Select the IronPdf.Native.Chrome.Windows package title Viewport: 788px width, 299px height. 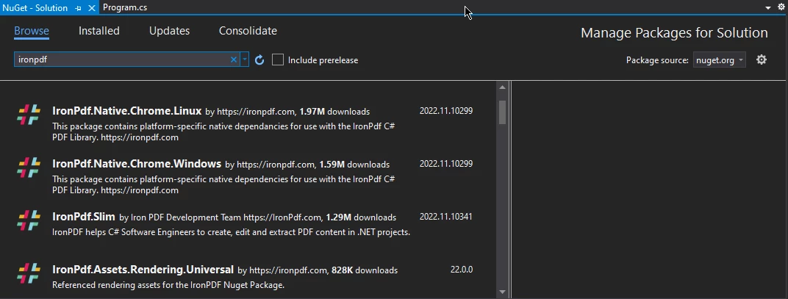(x=137, y=164)
